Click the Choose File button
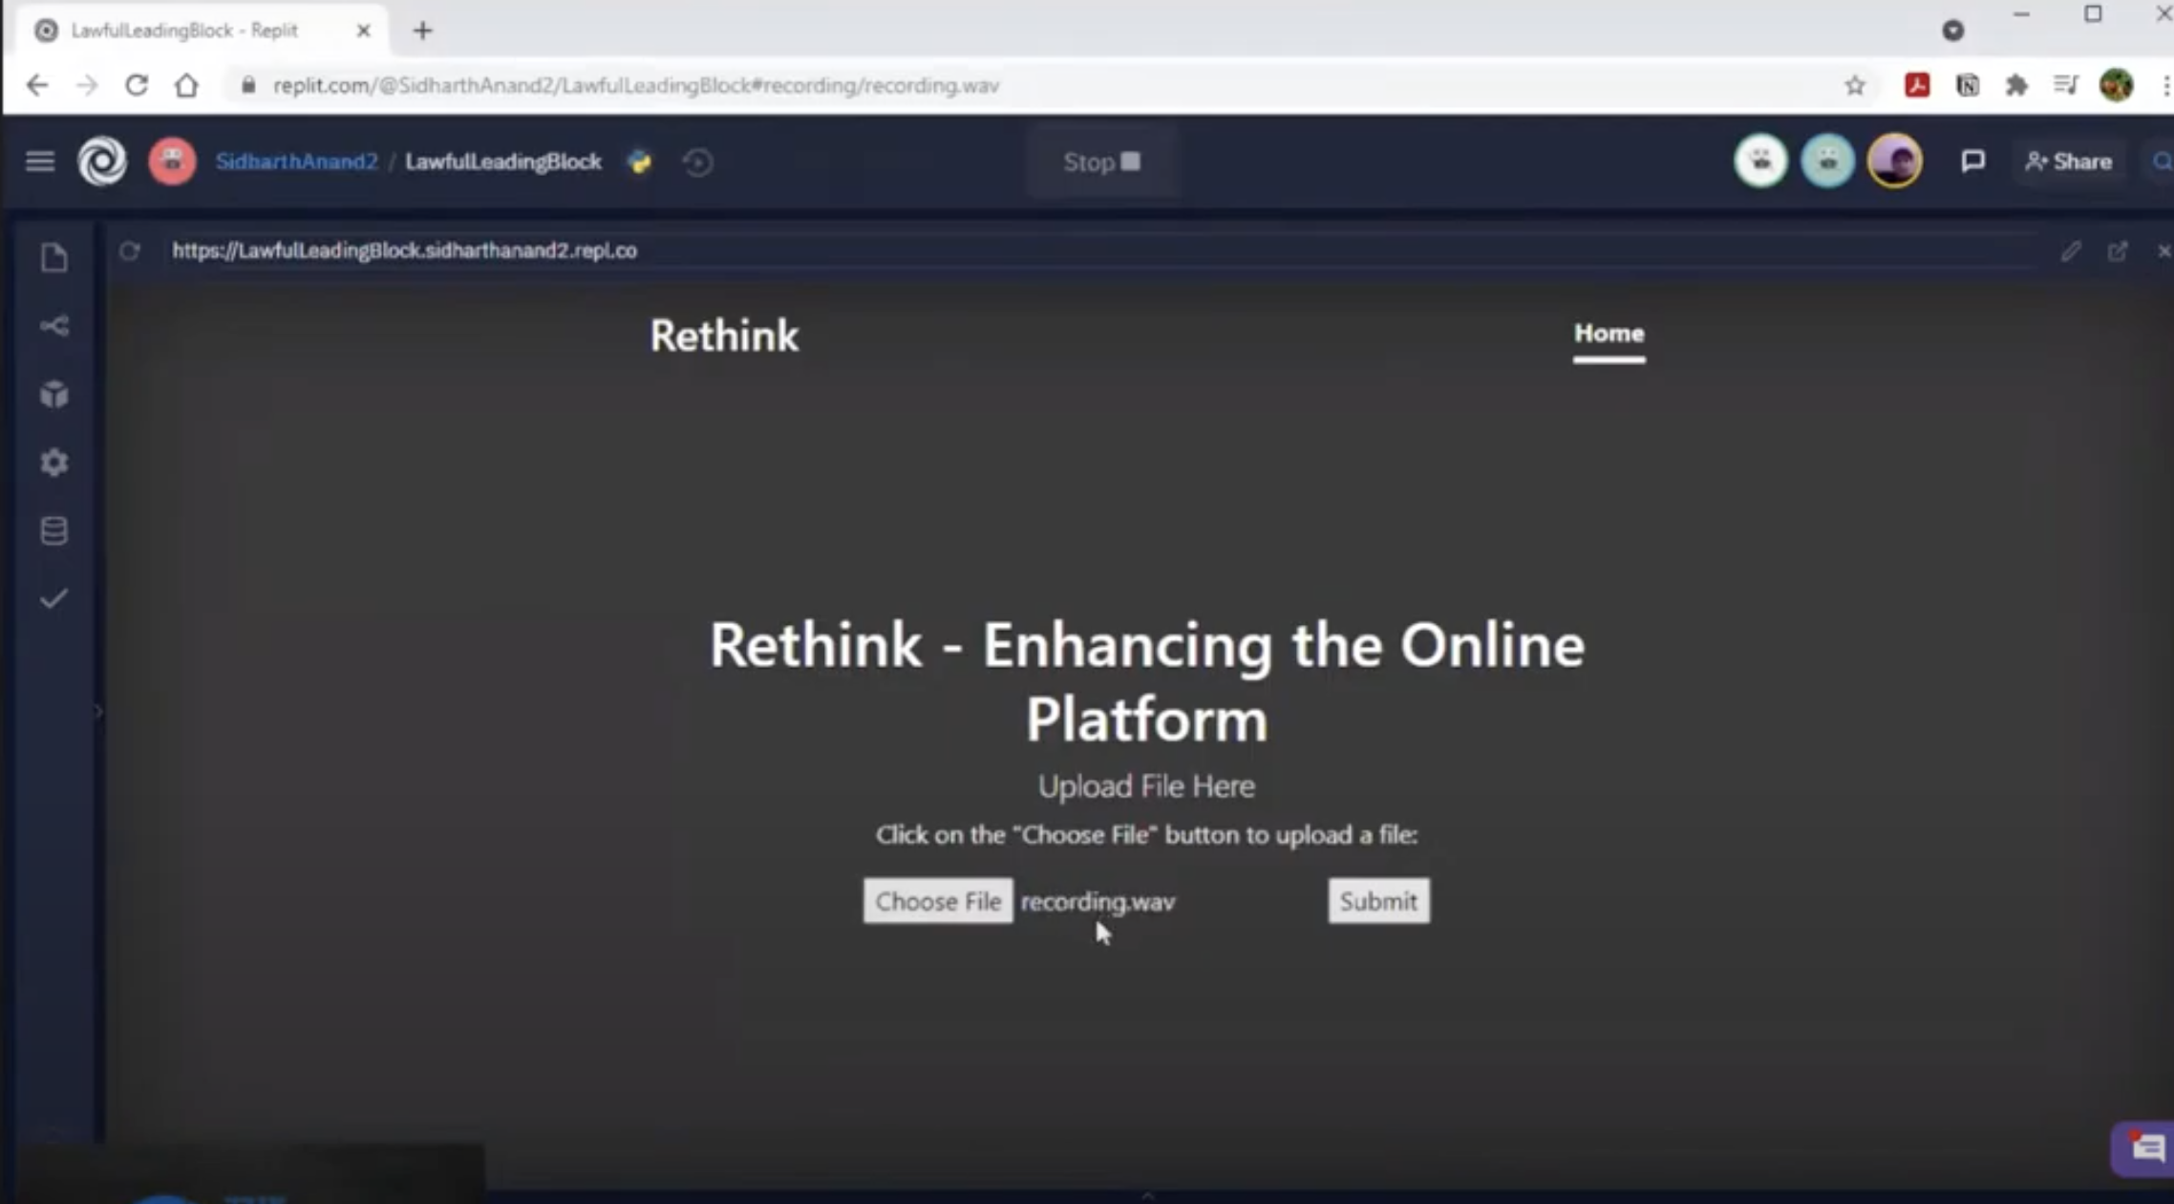2174x1204 pixels. (x=937, y=901)
